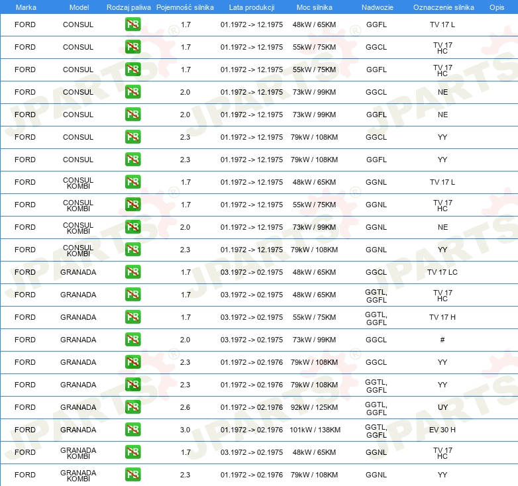
Task: Click fuel icon in Granada 2.6 row
Action: click(x=132, y=407)
